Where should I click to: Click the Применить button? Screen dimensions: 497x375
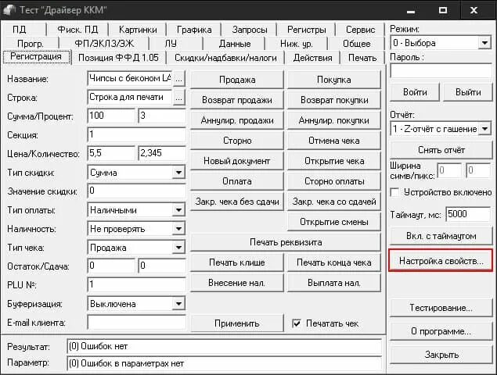click(x=237, y=323)
